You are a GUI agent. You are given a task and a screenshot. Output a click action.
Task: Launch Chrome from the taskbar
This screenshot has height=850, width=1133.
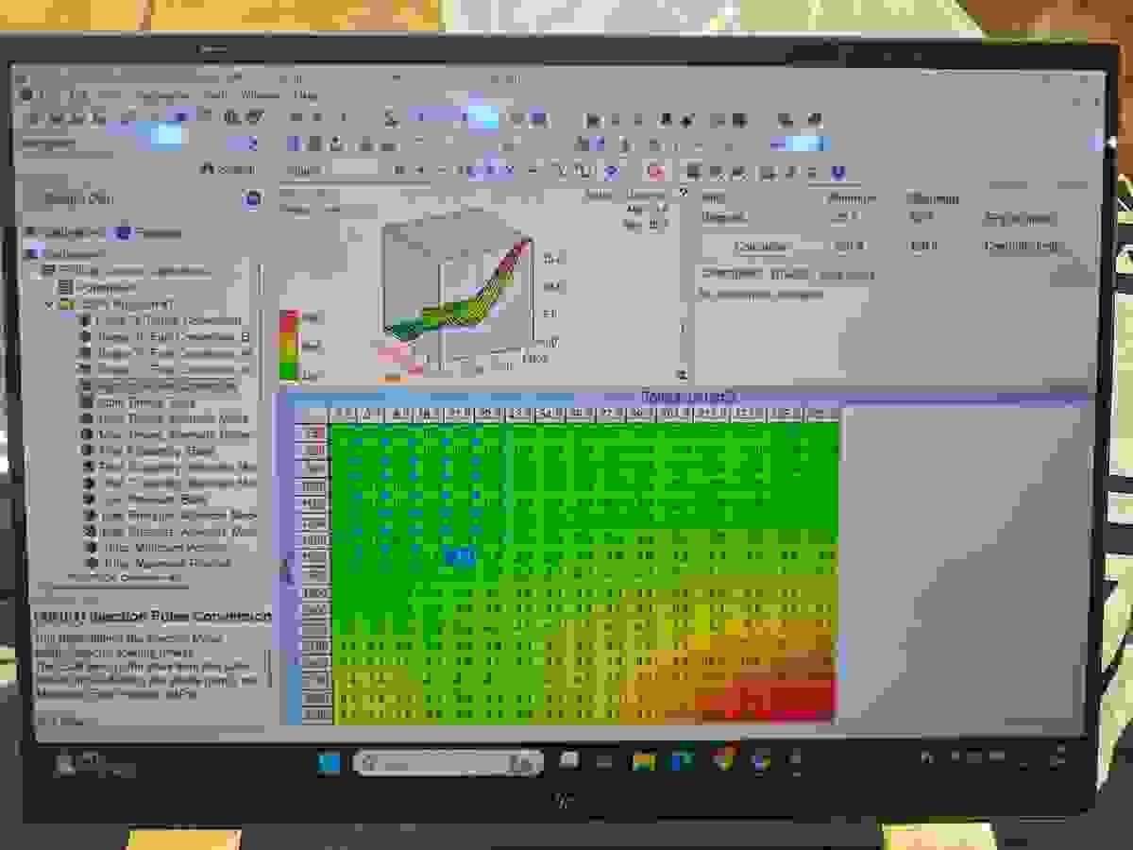coord(724,760)
